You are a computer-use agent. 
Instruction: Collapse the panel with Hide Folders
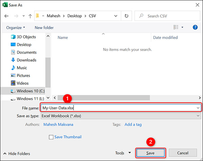click(x=17, y=154)
